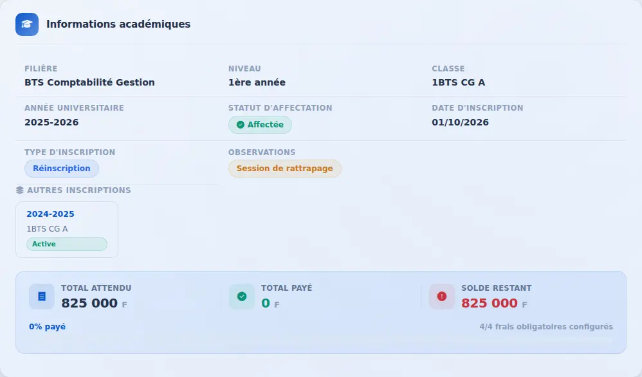The height and width of the screenshot is (377, 642).
Task: Click the Total payé amount 0
Action: 266,303
